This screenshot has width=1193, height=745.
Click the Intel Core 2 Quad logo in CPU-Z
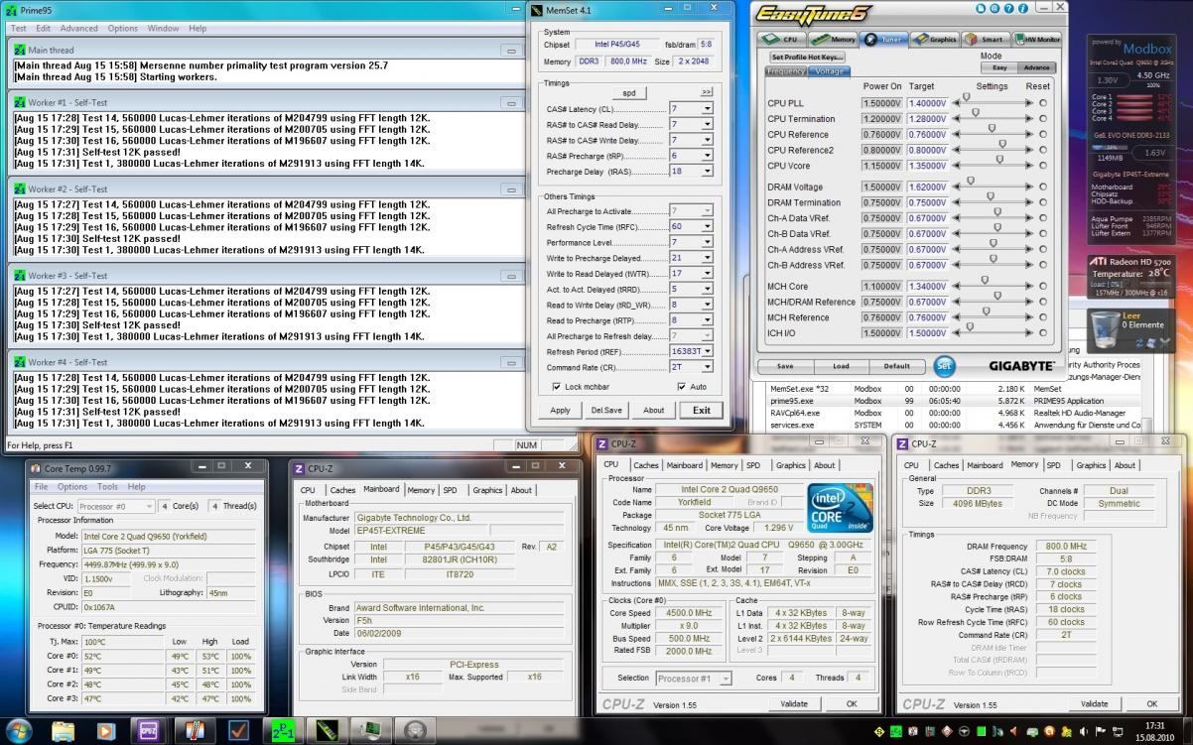click(840, 508)
